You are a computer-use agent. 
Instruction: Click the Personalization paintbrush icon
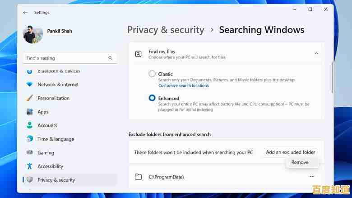30,98
